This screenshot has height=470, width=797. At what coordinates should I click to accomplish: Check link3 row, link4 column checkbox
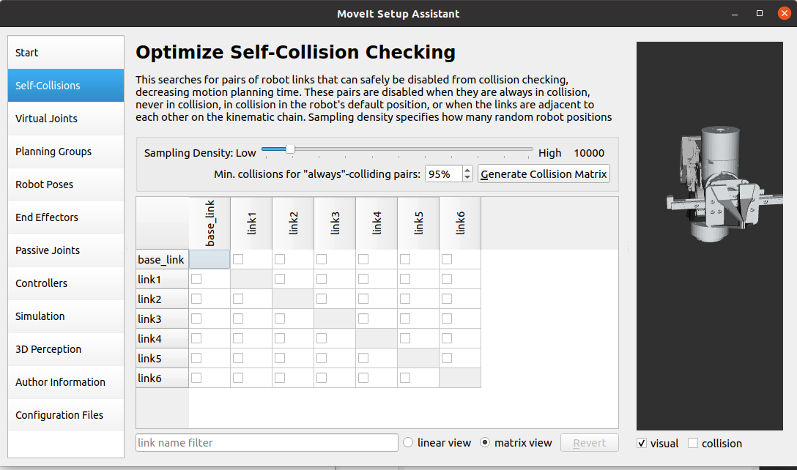pyautogui.click(x=363, y=318)
